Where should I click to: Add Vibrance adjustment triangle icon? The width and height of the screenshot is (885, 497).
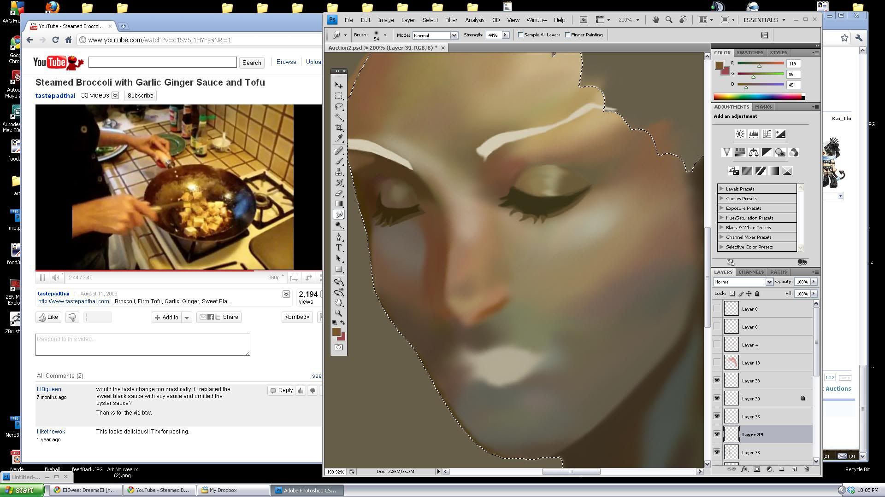pyautogui.click(x=726, y=152)
